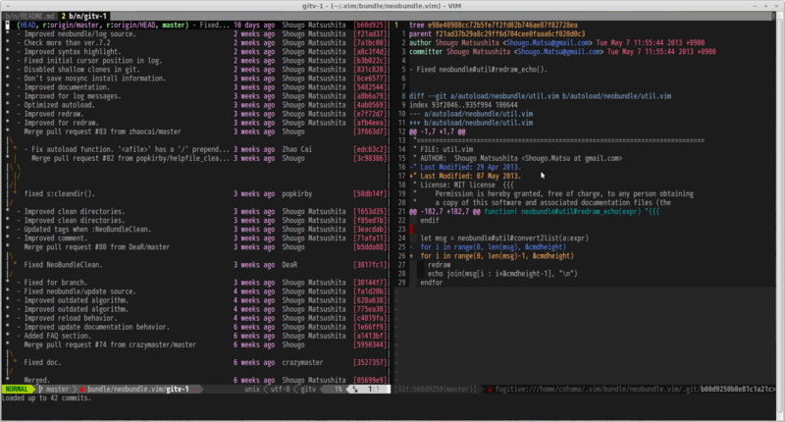Select 'Merge pull request #80 from DeaR/master'
Screen dimensions: 785x422
click(196, 246)
